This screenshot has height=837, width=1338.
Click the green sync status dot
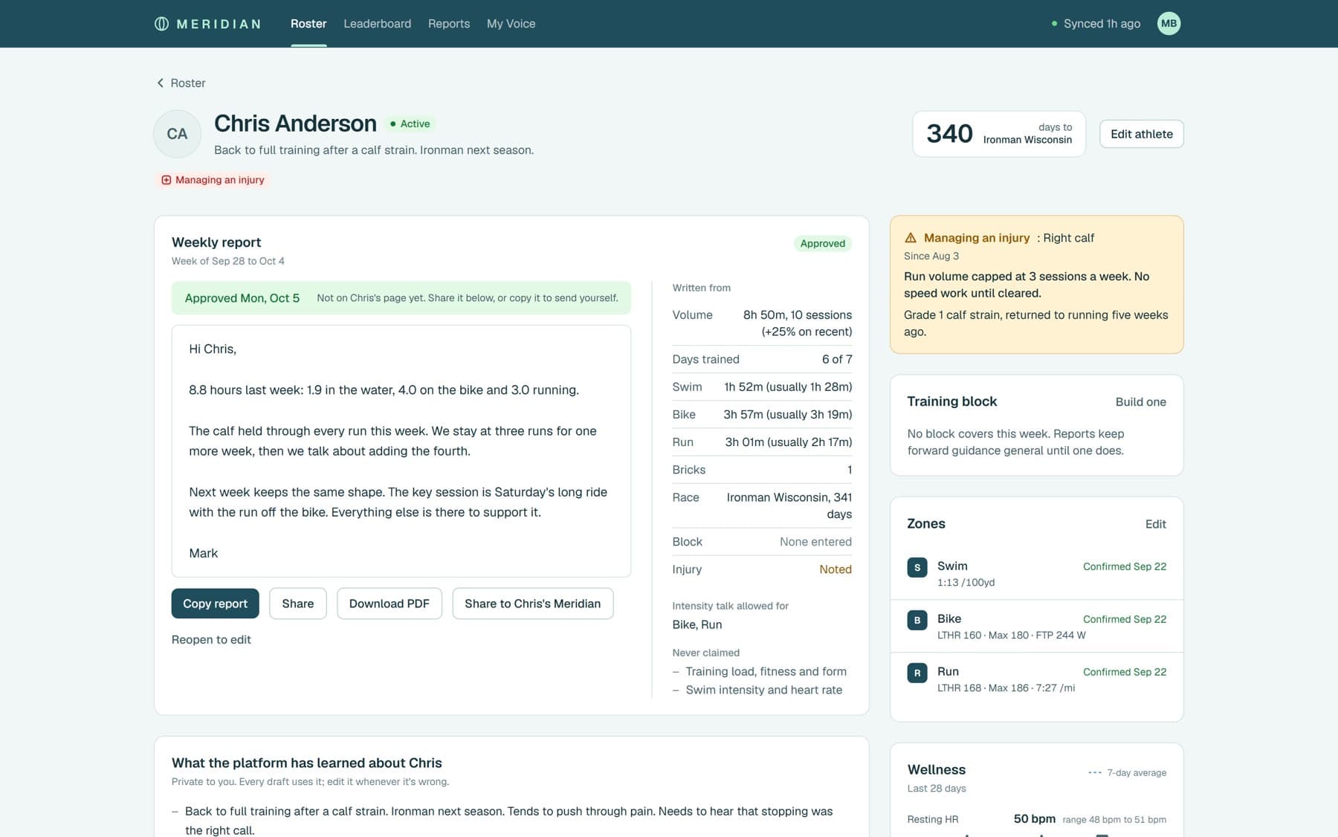tap(1054, 24)
